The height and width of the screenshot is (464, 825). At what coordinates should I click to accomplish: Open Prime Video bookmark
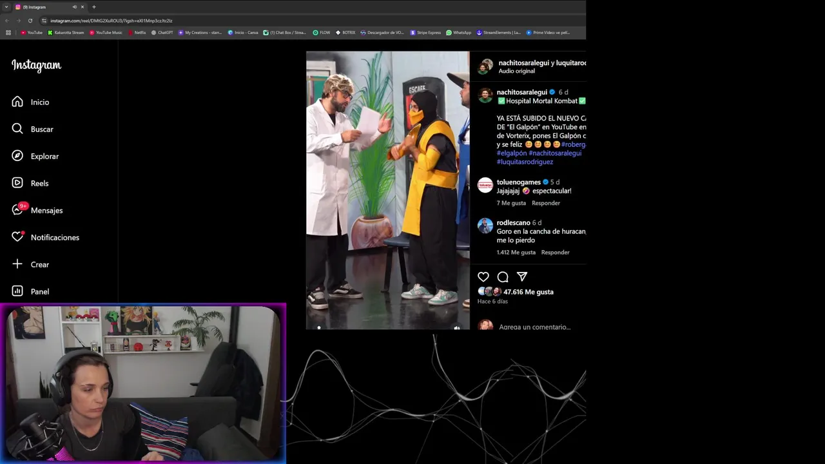pyautogui.click(x=548, y=32)
